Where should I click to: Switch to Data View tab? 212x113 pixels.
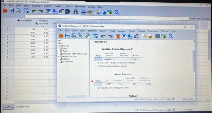(x=8, y=107)
